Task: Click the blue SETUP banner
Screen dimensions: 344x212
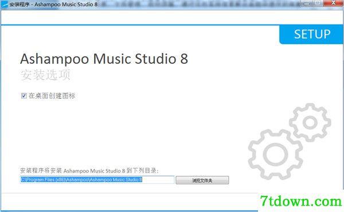Action: pos(311,34)
